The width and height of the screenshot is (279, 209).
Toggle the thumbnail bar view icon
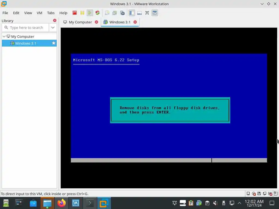[x=139, y=13]
